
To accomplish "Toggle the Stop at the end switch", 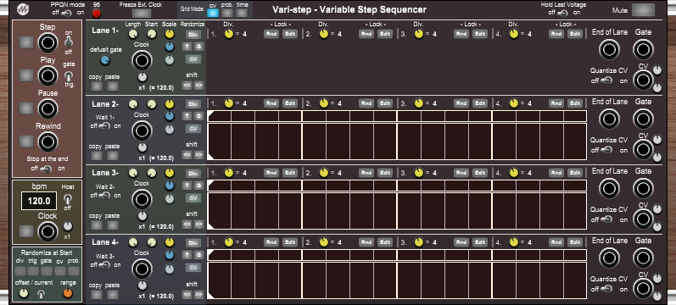I will click(46, 169).
